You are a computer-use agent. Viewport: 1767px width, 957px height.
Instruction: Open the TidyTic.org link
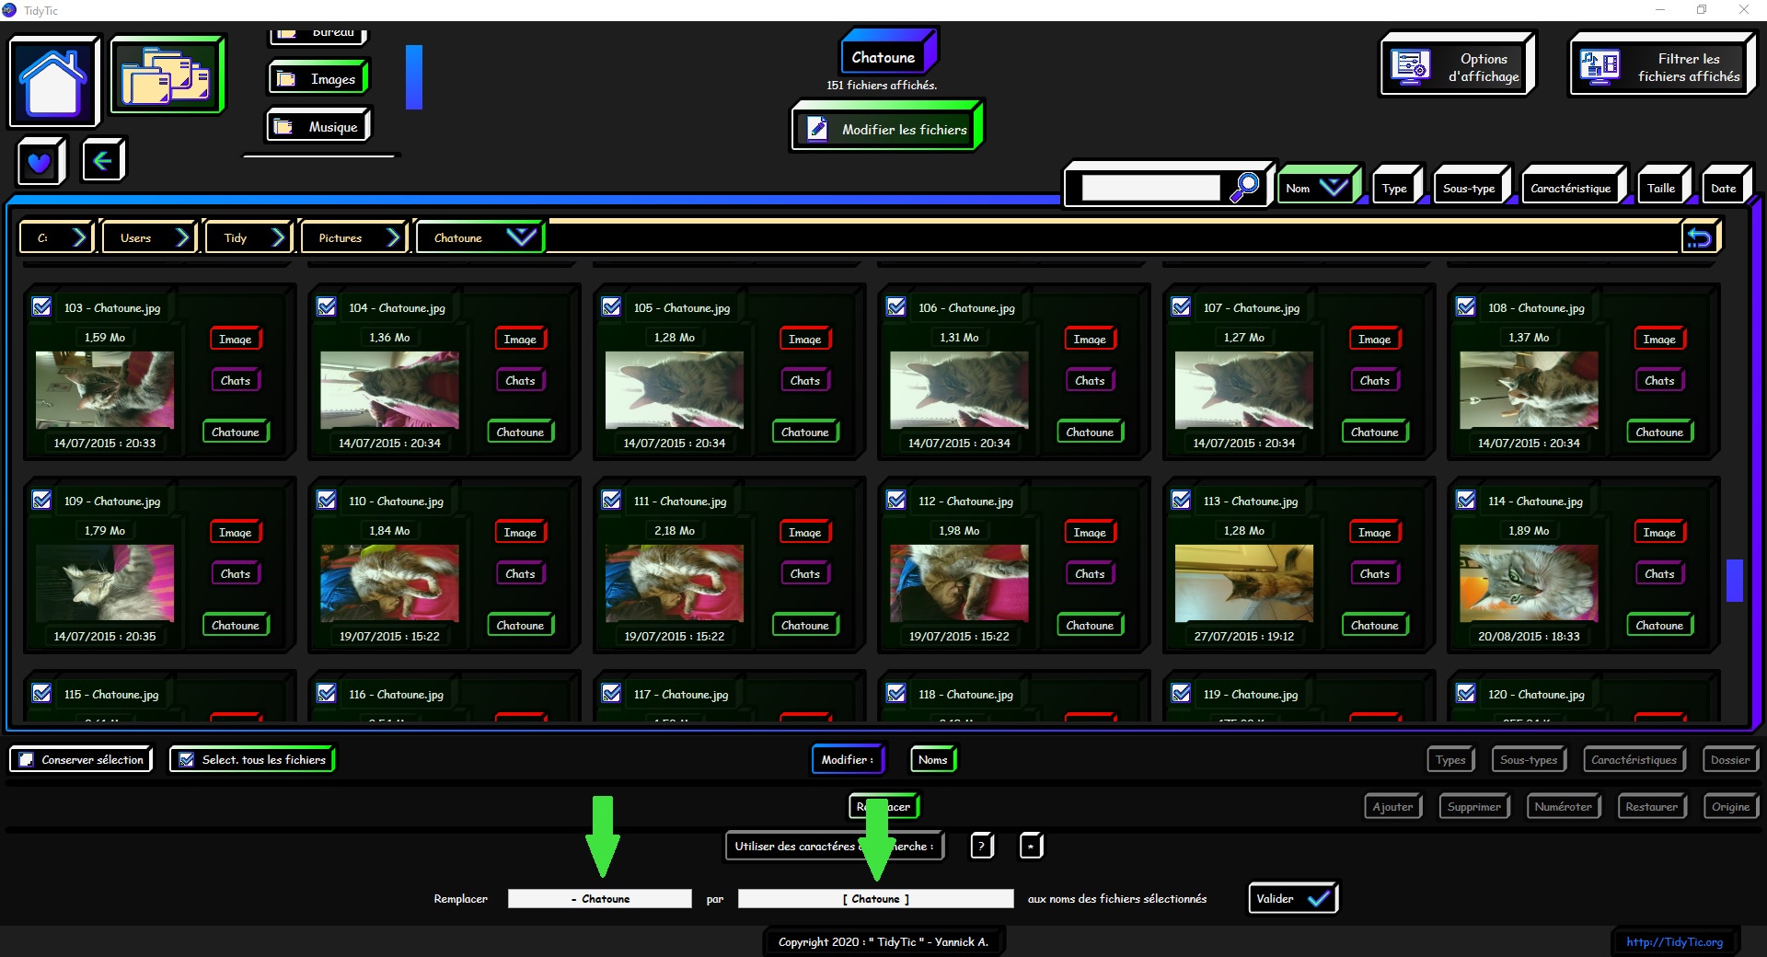(x=1674, y=941)
